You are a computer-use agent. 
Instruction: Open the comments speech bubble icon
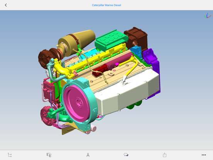click(x=126, y=155)
